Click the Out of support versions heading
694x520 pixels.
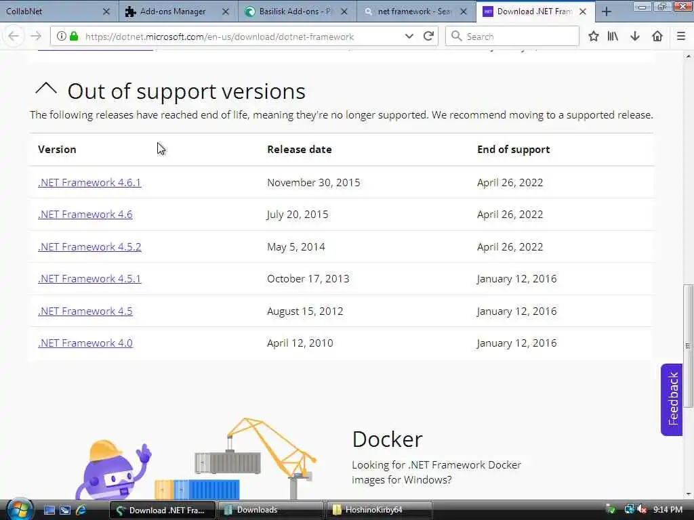[186, 91]
